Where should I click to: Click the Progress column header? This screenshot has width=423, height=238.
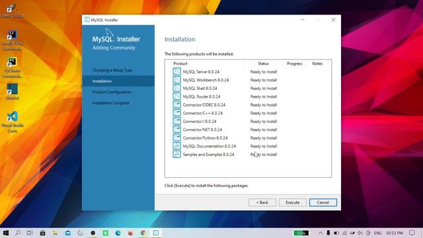295,63
